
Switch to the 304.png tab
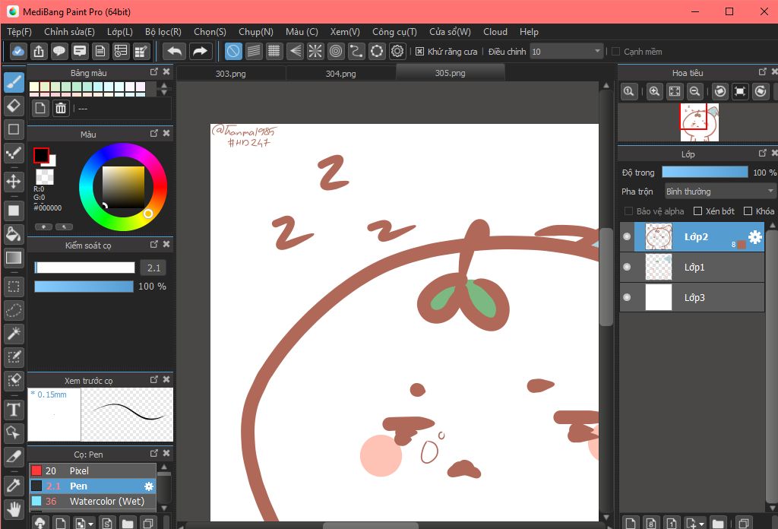(x=340, y=74)
